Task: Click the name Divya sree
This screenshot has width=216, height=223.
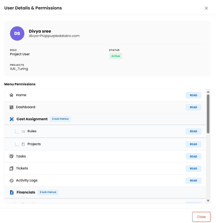Action: coord(40,31)
